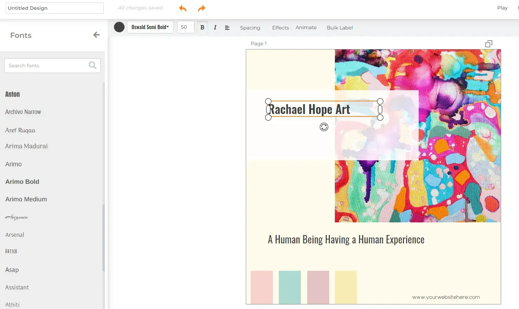Close Fonts panel with back arrow
519x309 pixels.
tap(96, 35)
